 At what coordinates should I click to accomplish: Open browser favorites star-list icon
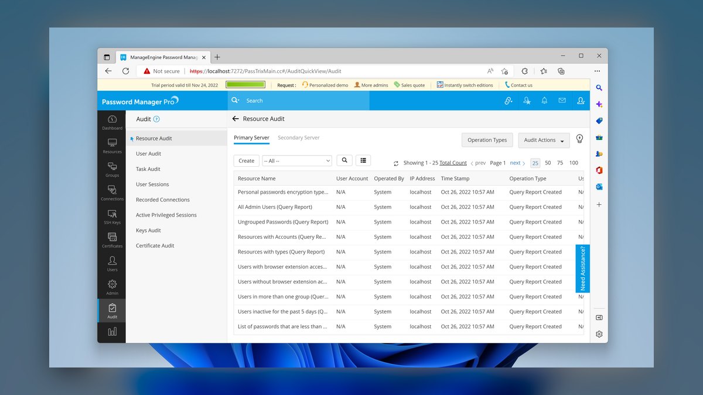point(544,71)
